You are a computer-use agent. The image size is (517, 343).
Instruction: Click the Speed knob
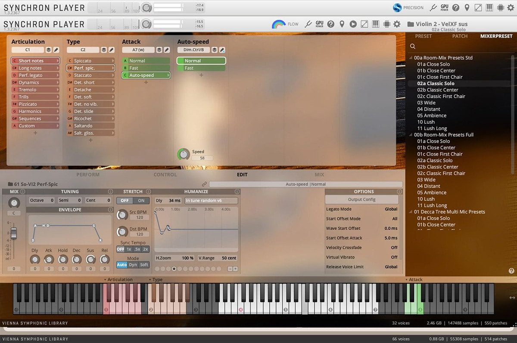coord(184,154)
